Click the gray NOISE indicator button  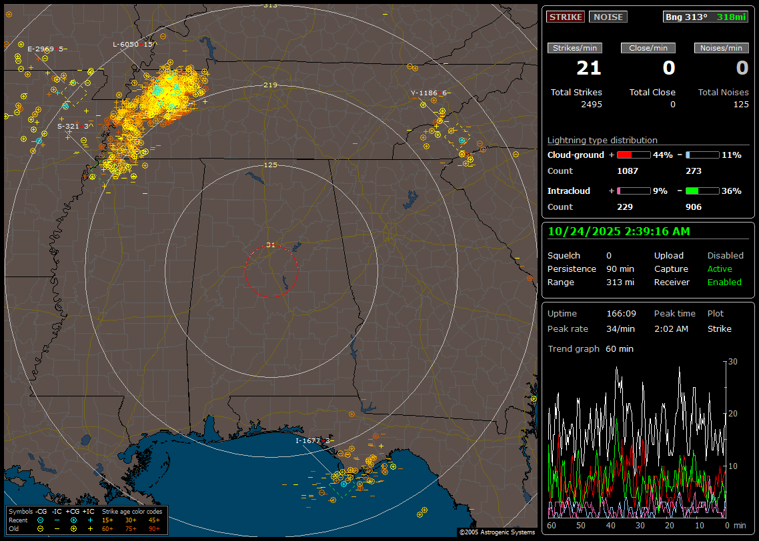(x=608, y=17)
